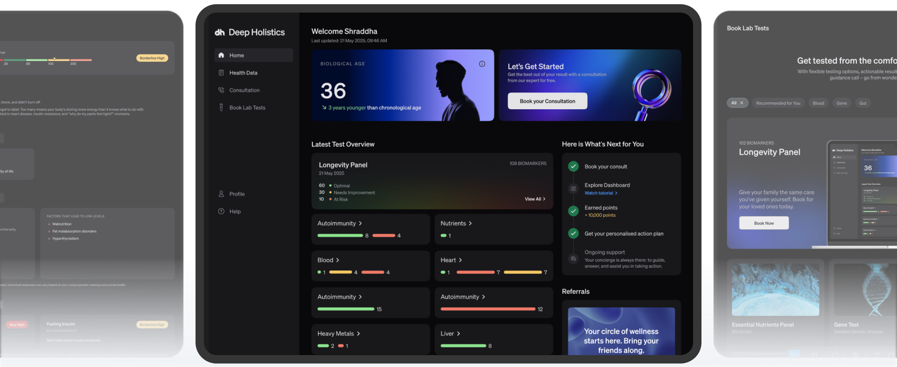
Task: Click the Last updated timestamp text
Action: pyautogui.click(x=349, y=41)
